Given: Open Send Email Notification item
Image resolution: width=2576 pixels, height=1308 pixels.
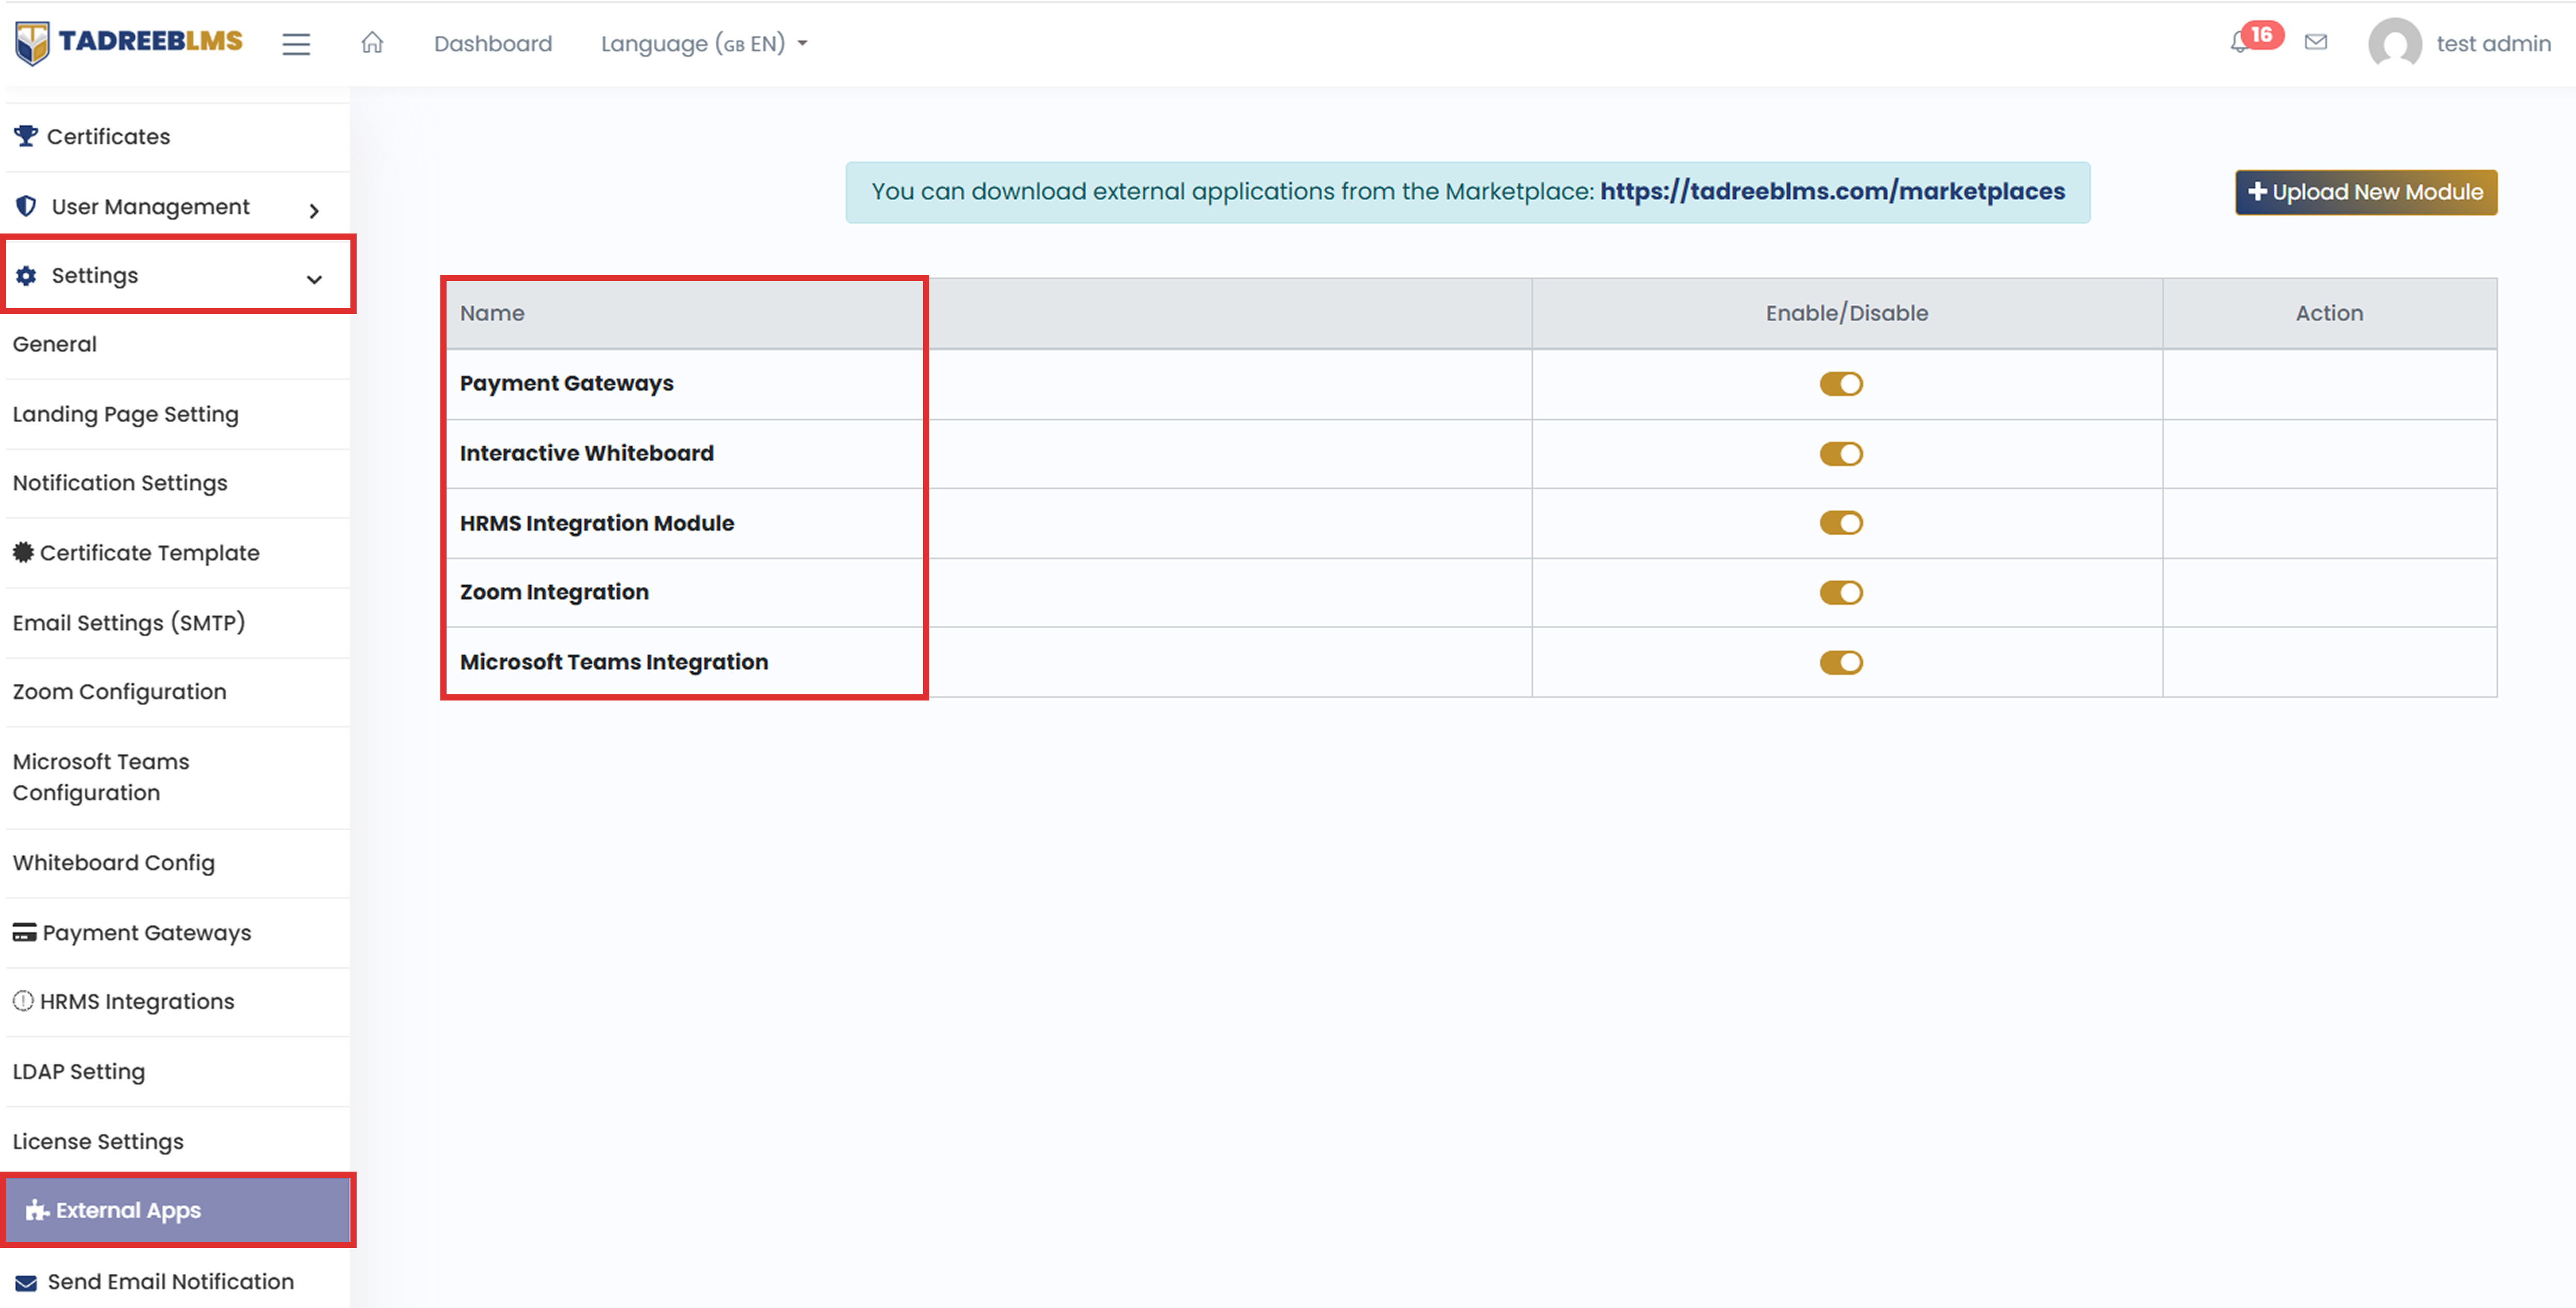Looking at the screenshot, I should click(x=178, y=1281).
